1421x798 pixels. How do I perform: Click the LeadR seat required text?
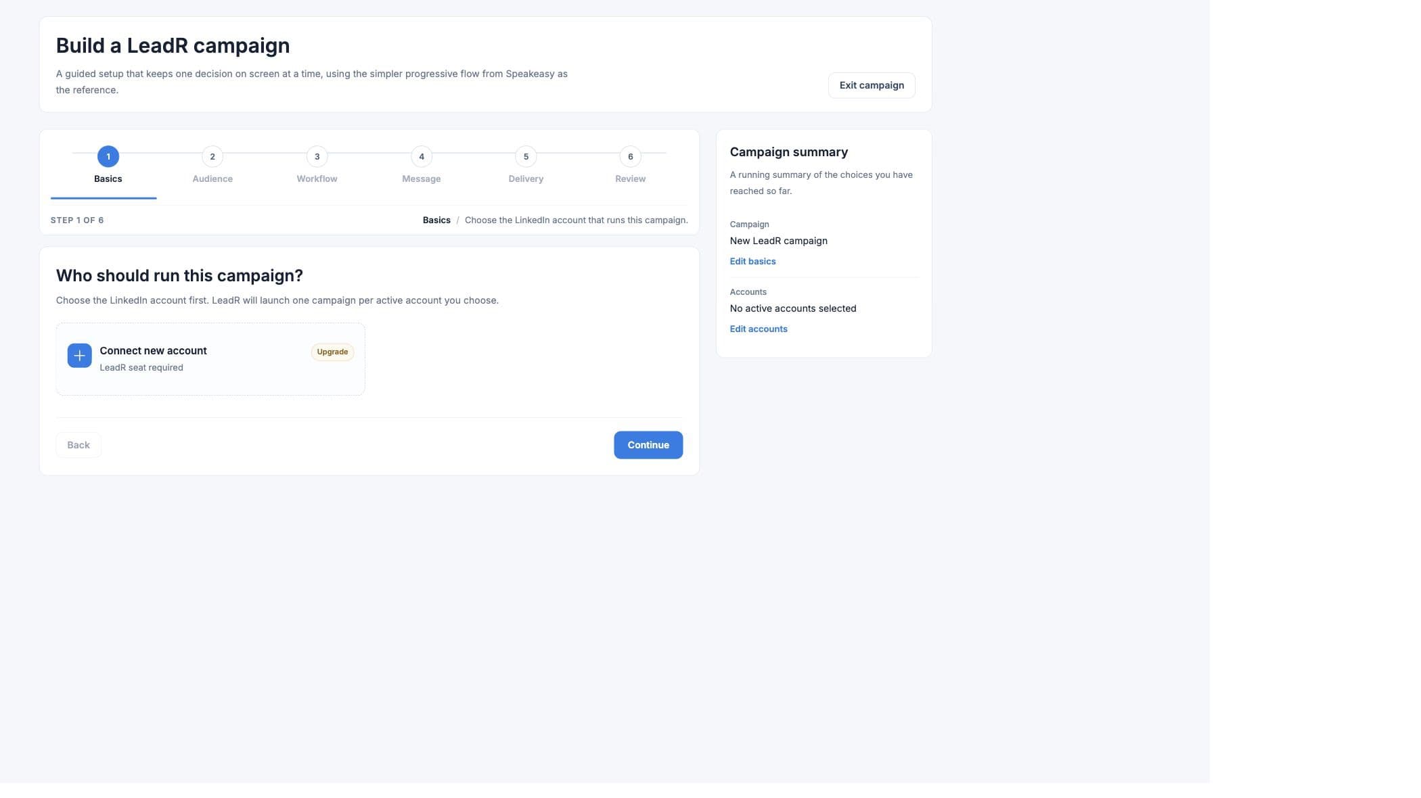[x=141, y=367]
